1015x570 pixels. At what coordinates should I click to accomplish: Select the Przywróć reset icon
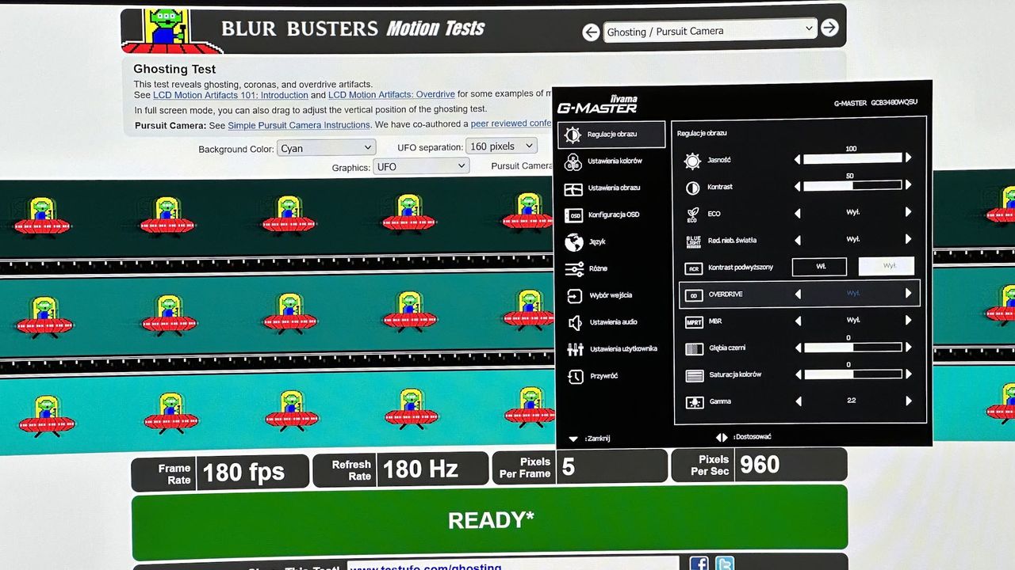coord(576,377)
